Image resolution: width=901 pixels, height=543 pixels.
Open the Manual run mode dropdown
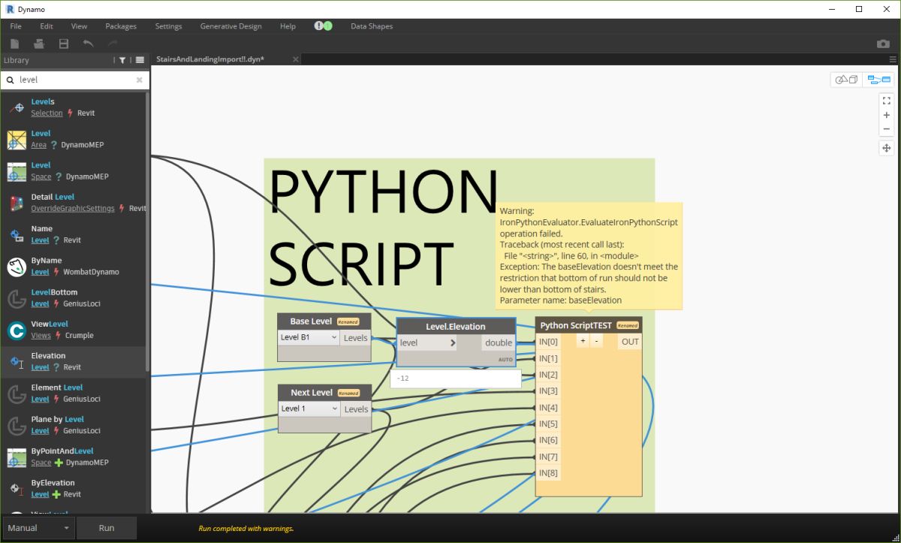point(38,528)
